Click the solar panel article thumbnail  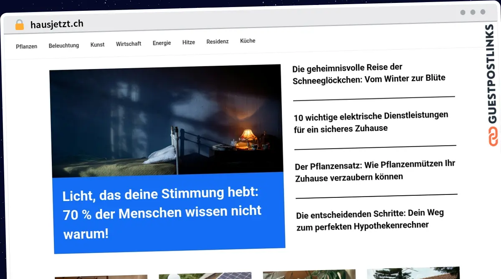pos(205,276)
